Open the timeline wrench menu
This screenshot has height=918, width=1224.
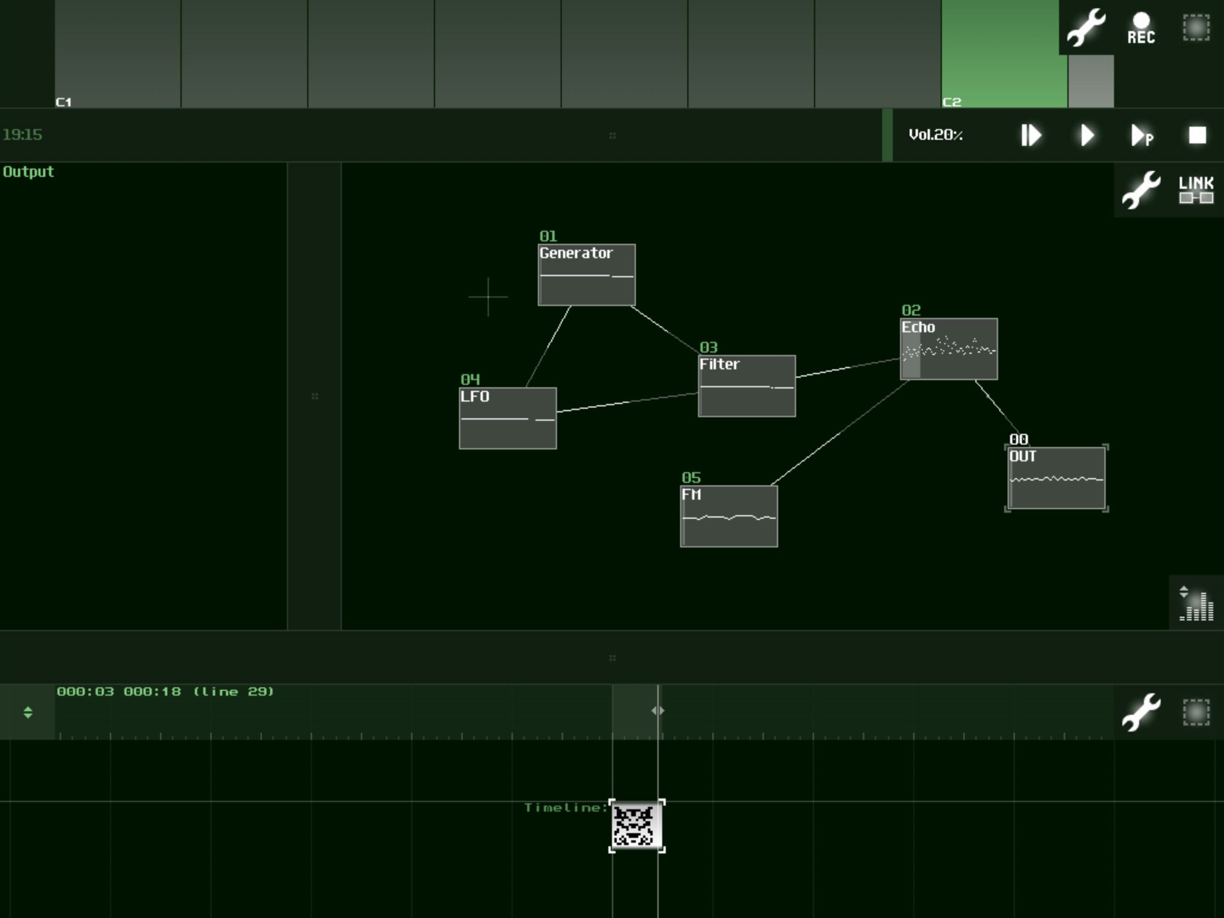pos(1141,712)
